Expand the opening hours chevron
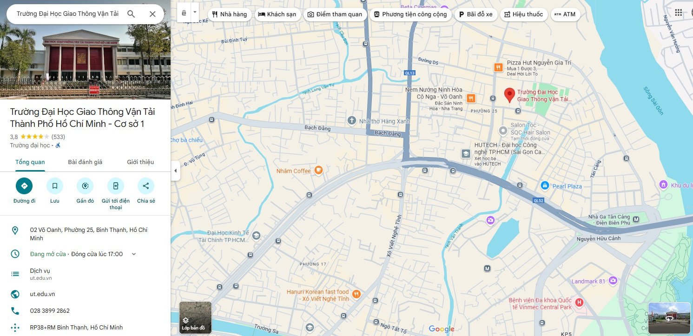Viewport: 693px width, 336px height. pos(134,254)
